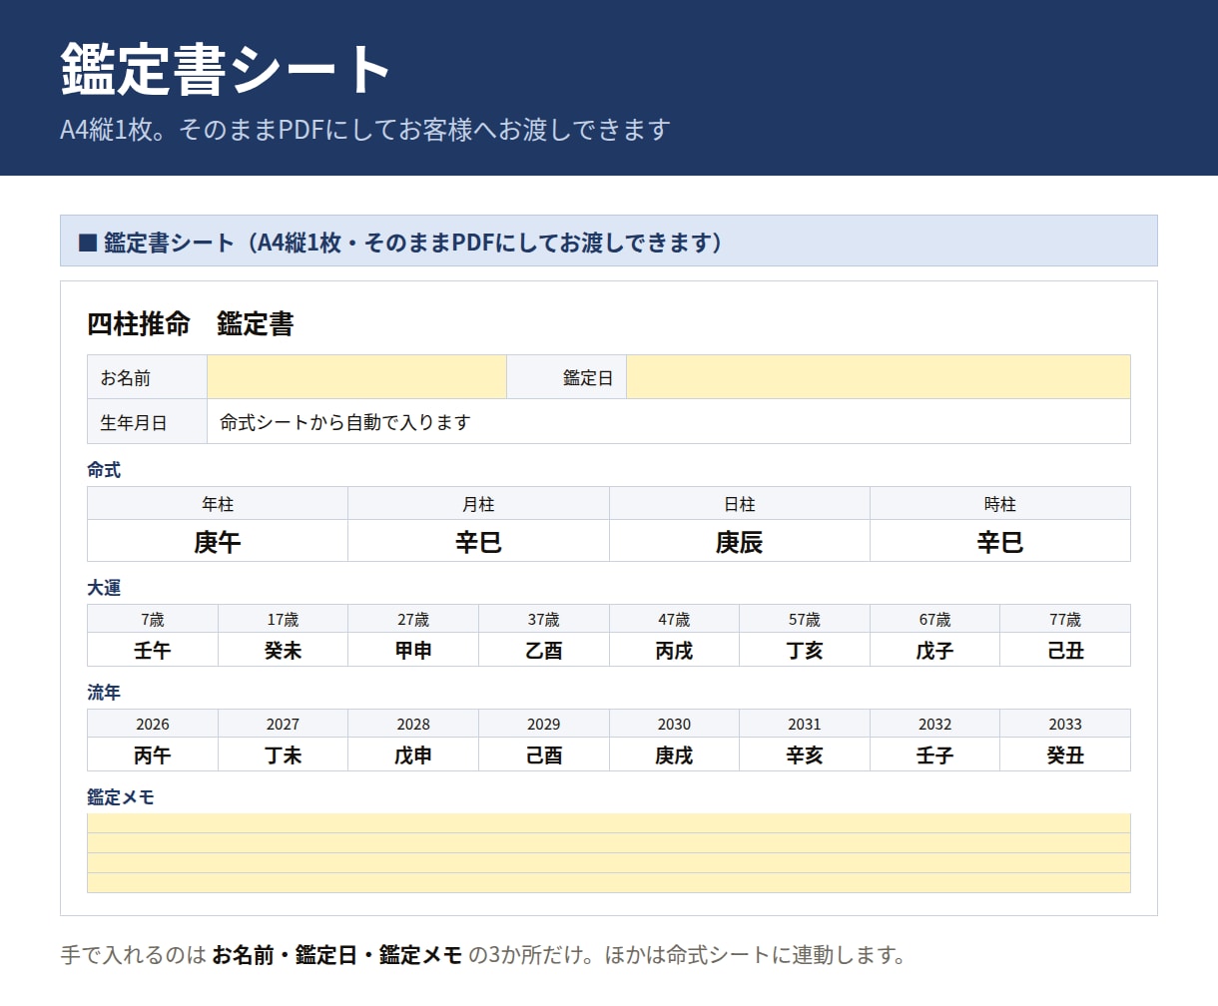Click the 生年月日 label cell

[x=148, y=422]
